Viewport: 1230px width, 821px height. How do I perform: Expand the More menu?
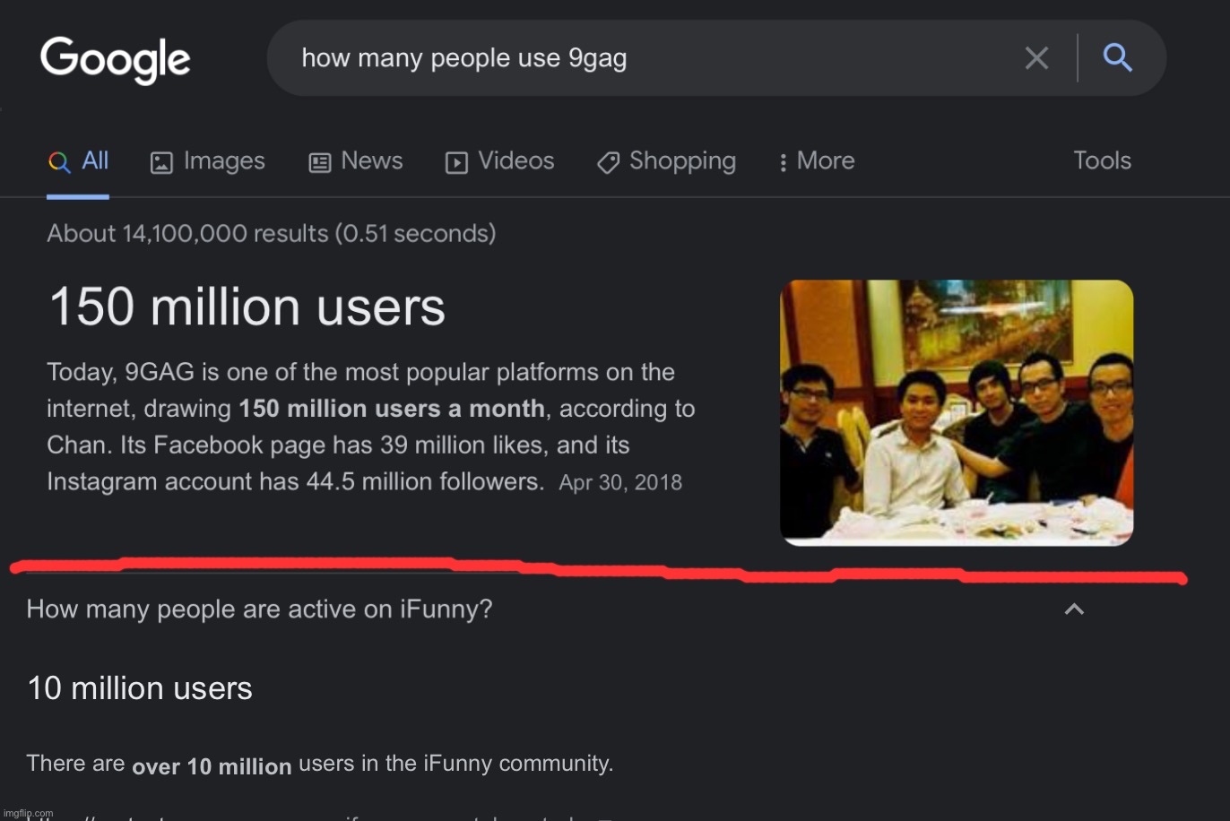816,161
